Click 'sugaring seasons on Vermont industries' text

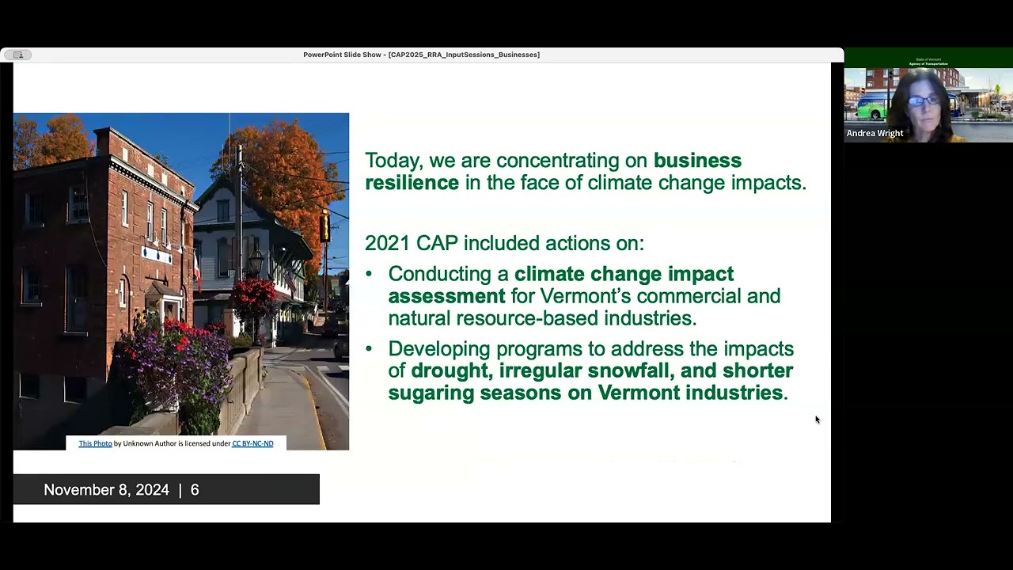[585, 393]
